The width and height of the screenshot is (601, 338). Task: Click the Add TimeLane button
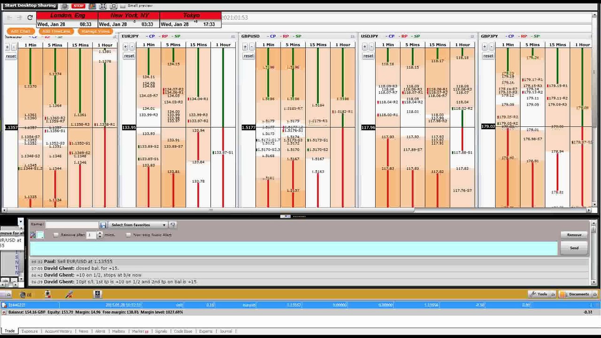click(56, 31)
